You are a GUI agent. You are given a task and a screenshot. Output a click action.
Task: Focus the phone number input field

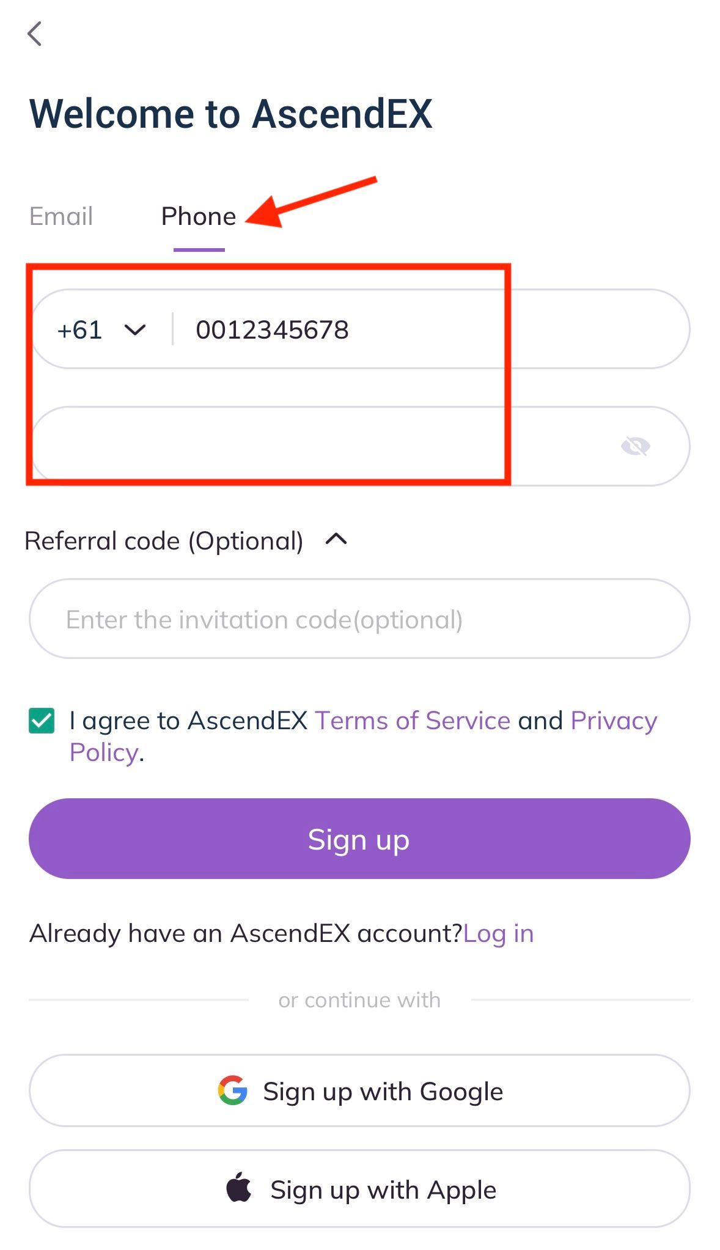click(428, 330)
